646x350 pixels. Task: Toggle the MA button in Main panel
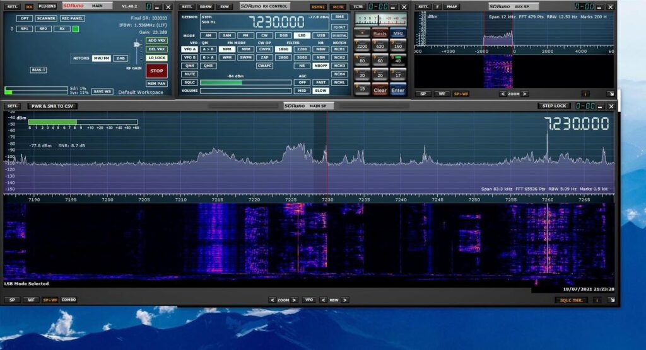pyautogui.click(x=29, y=7)
